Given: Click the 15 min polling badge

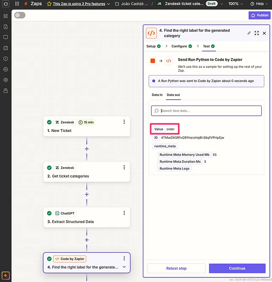Looking at the screenshot, I should (86, 122).
